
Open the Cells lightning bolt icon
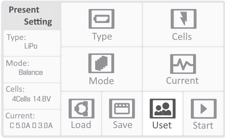pyautogui.click(x=184, y=19)
